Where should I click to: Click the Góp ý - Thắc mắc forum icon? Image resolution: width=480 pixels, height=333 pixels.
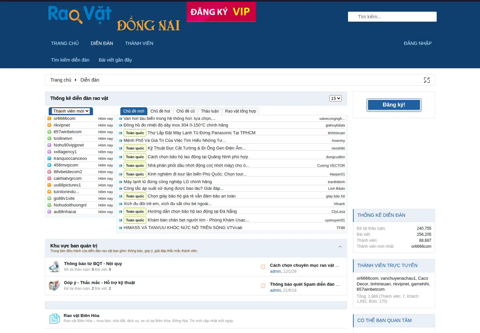pos(54,285)
